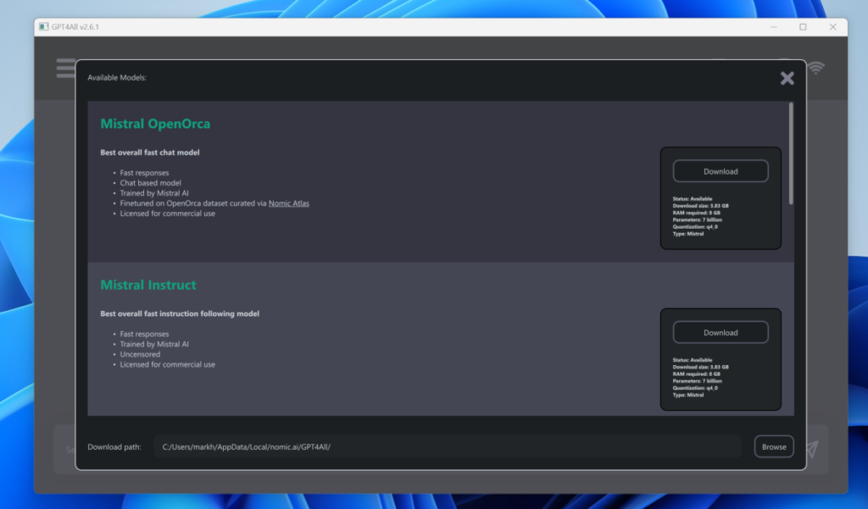Open the hamburger menu behind the dialog

point(64,68)
